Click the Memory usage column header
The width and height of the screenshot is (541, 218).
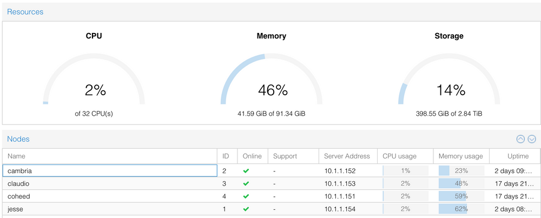461,156
